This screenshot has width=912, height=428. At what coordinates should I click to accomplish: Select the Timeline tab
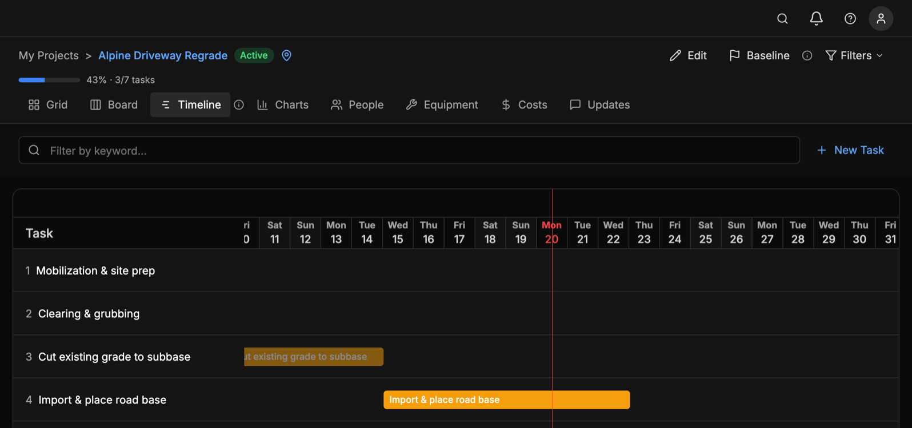click(190, 105)
